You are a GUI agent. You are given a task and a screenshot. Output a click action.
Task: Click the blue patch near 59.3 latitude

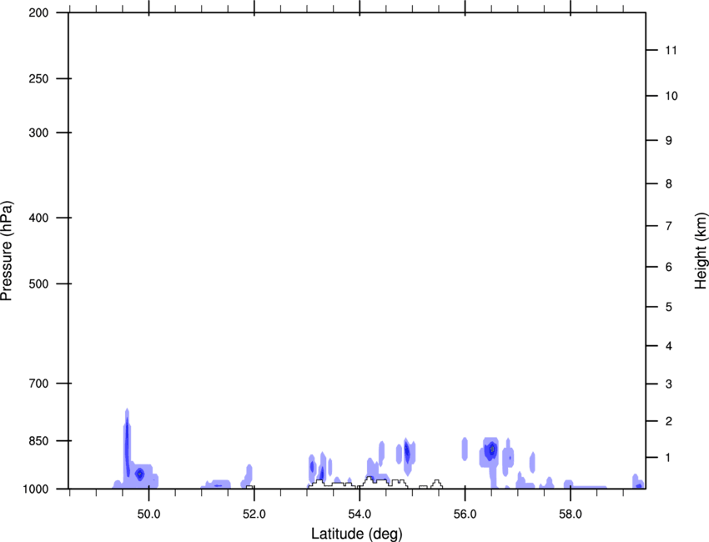tap(637, 483)
